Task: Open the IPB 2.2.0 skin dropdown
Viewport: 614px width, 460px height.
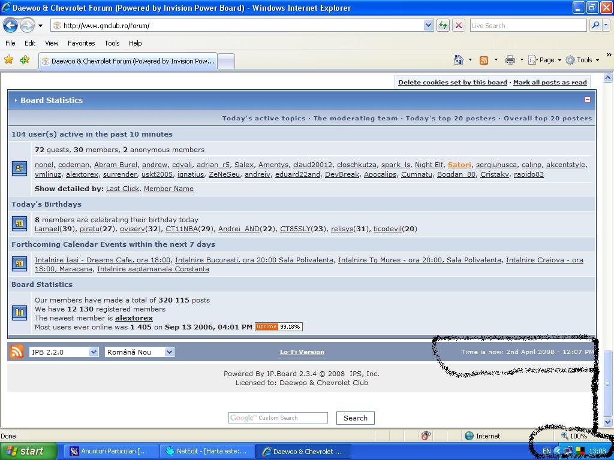Action: click(x=64, y=352)
